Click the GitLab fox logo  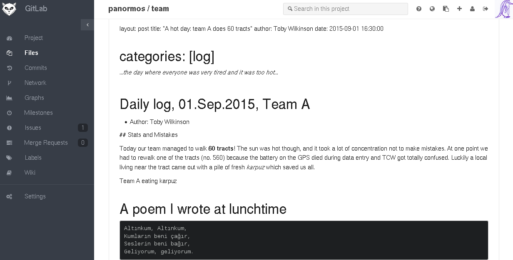[x=9, y=9]
